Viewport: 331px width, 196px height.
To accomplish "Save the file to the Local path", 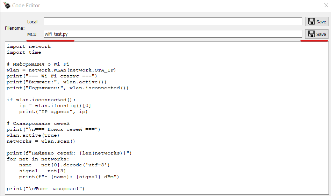I will click(x=317, y=22).
